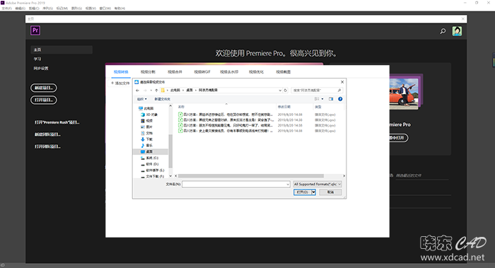Viewport: 495px width, 268px height.
Task: Go back with the dialog's left arrow
Action: (x=137, y=91)
